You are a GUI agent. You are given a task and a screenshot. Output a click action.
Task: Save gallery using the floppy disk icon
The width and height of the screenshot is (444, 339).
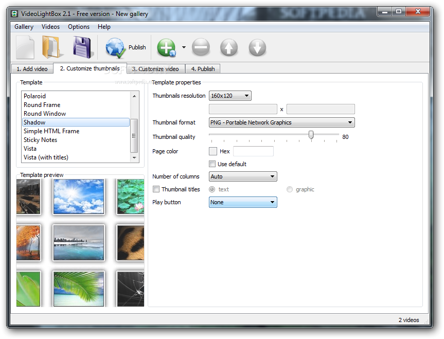(x=82, y=47)
